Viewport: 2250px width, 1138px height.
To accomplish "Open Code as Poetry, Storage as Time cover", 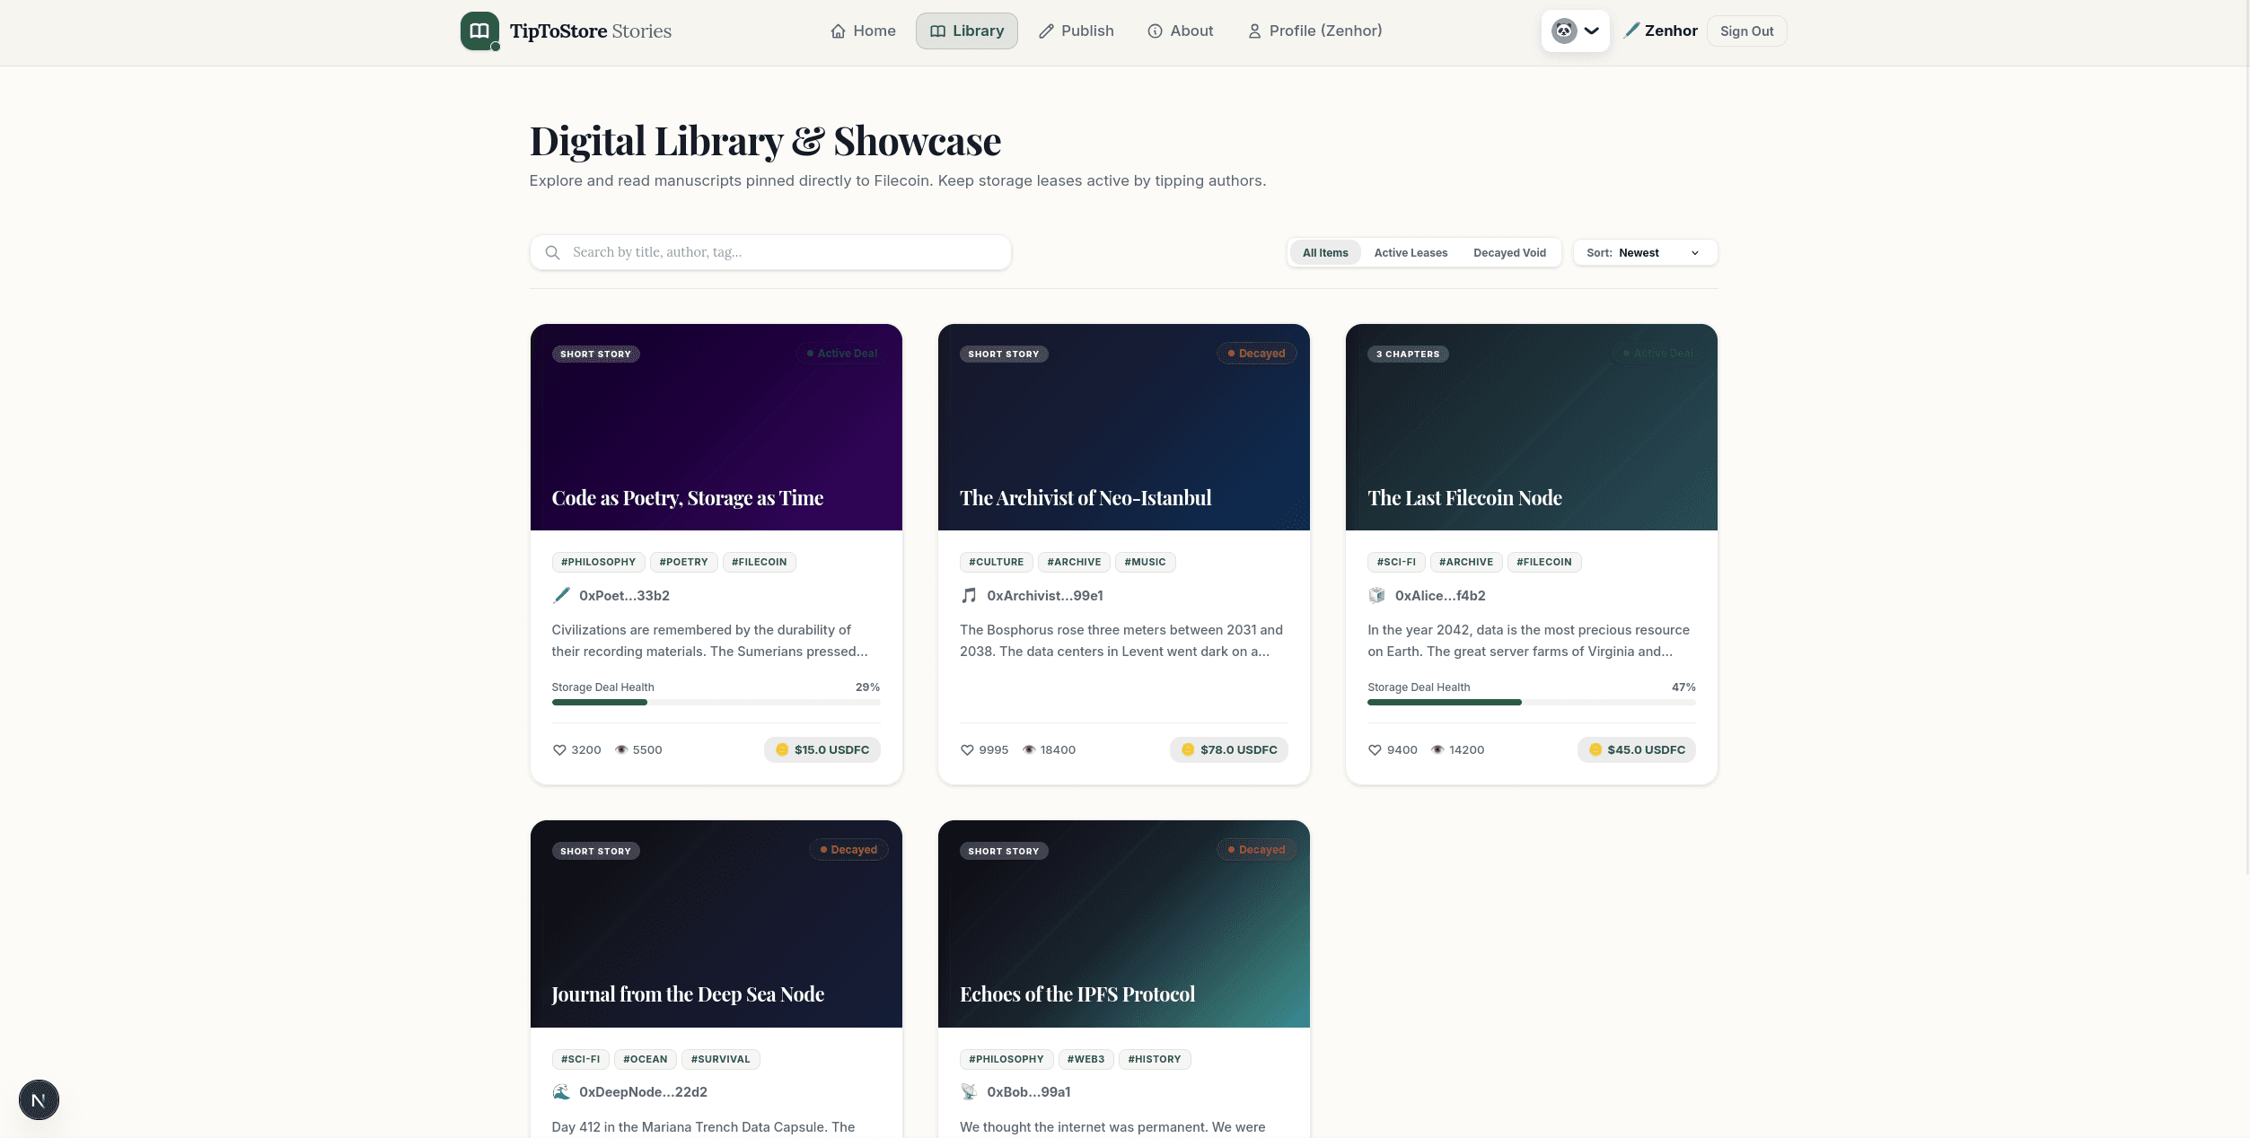I will [x=716, y=427].
